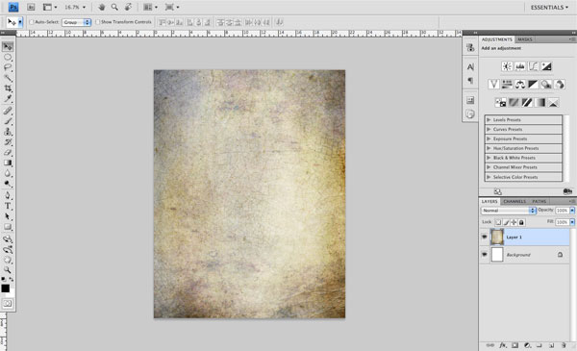Image resolution: width=577 pixels, height=351 pixels.
Task: Select the Zoom tool in the toolbox
Action: click(8, 269)
